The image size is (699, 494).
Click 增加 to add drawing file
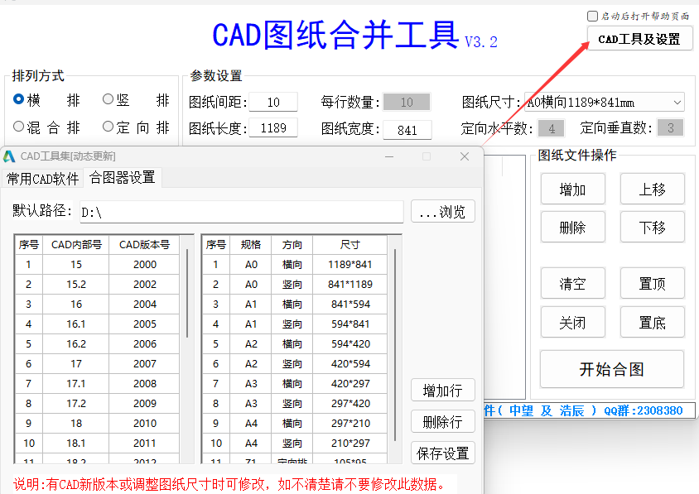(x=572, y=189)
